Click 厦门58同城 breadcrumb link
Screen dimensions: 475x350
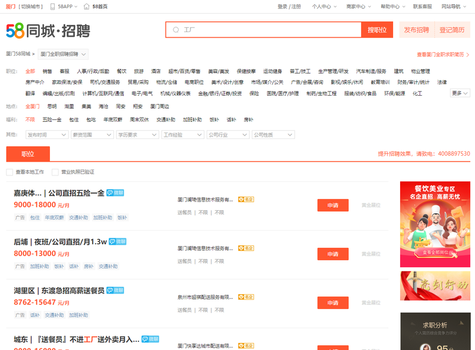point(18,54)
